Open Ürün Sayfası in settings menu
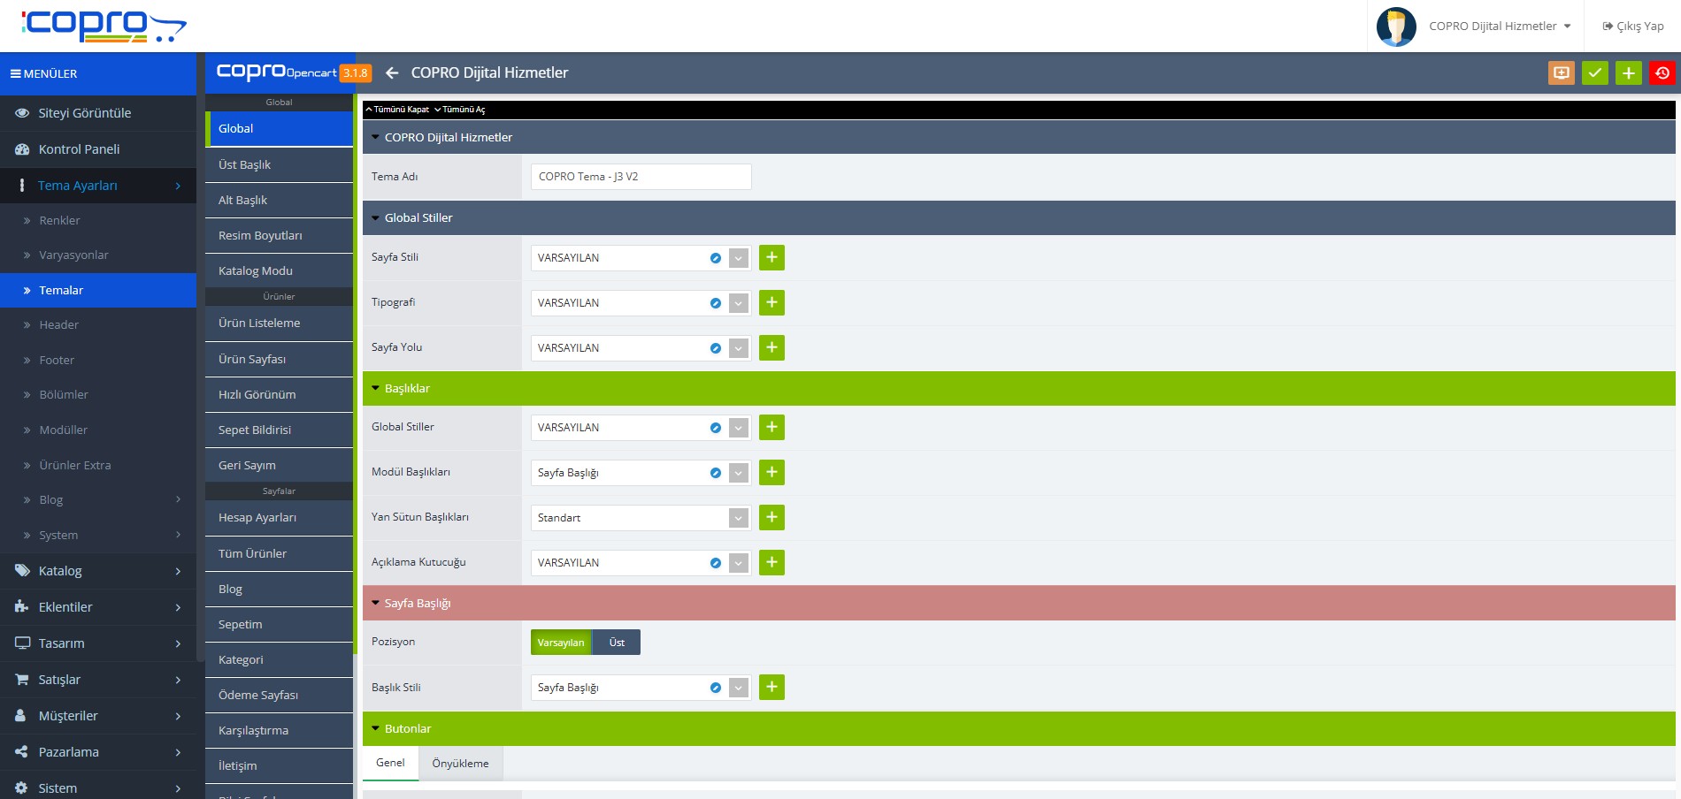 [252, 360]
